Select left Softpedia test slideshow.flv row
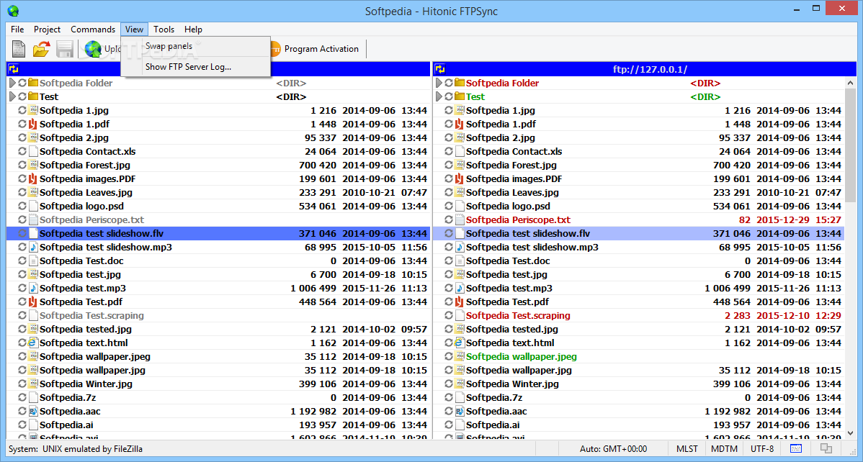 [218, 233]
